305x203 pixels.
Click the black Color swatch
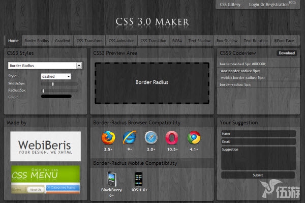(x=56, y=96)
